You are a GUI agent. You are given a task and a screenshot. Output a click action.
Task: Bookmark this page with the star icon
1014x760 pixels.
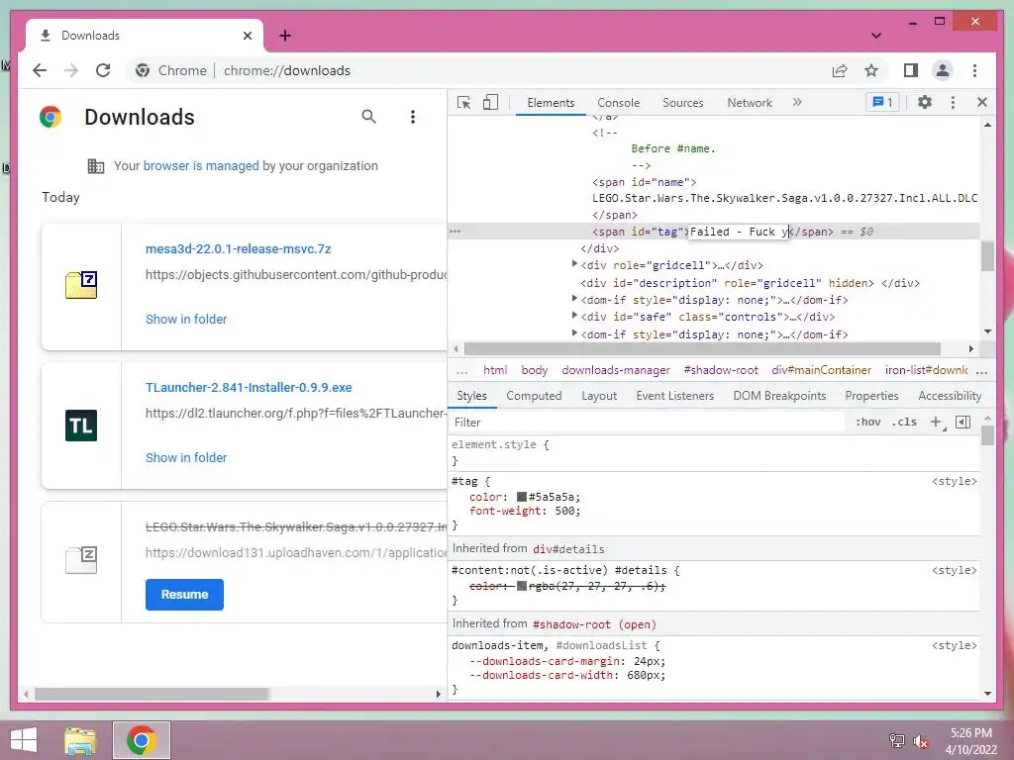871,70
